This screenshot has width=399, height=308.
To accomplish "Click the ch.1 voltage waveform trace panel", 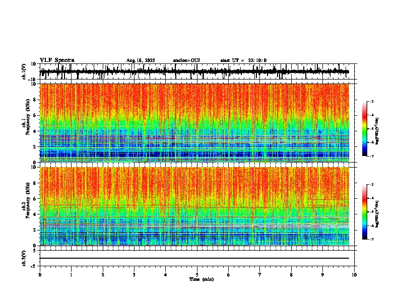I will pos(197,71).
